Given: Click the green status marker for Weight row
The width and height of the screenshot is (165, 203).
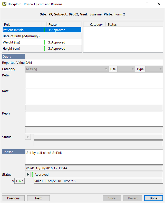Looking at the screenshot, I should [44, 42].
